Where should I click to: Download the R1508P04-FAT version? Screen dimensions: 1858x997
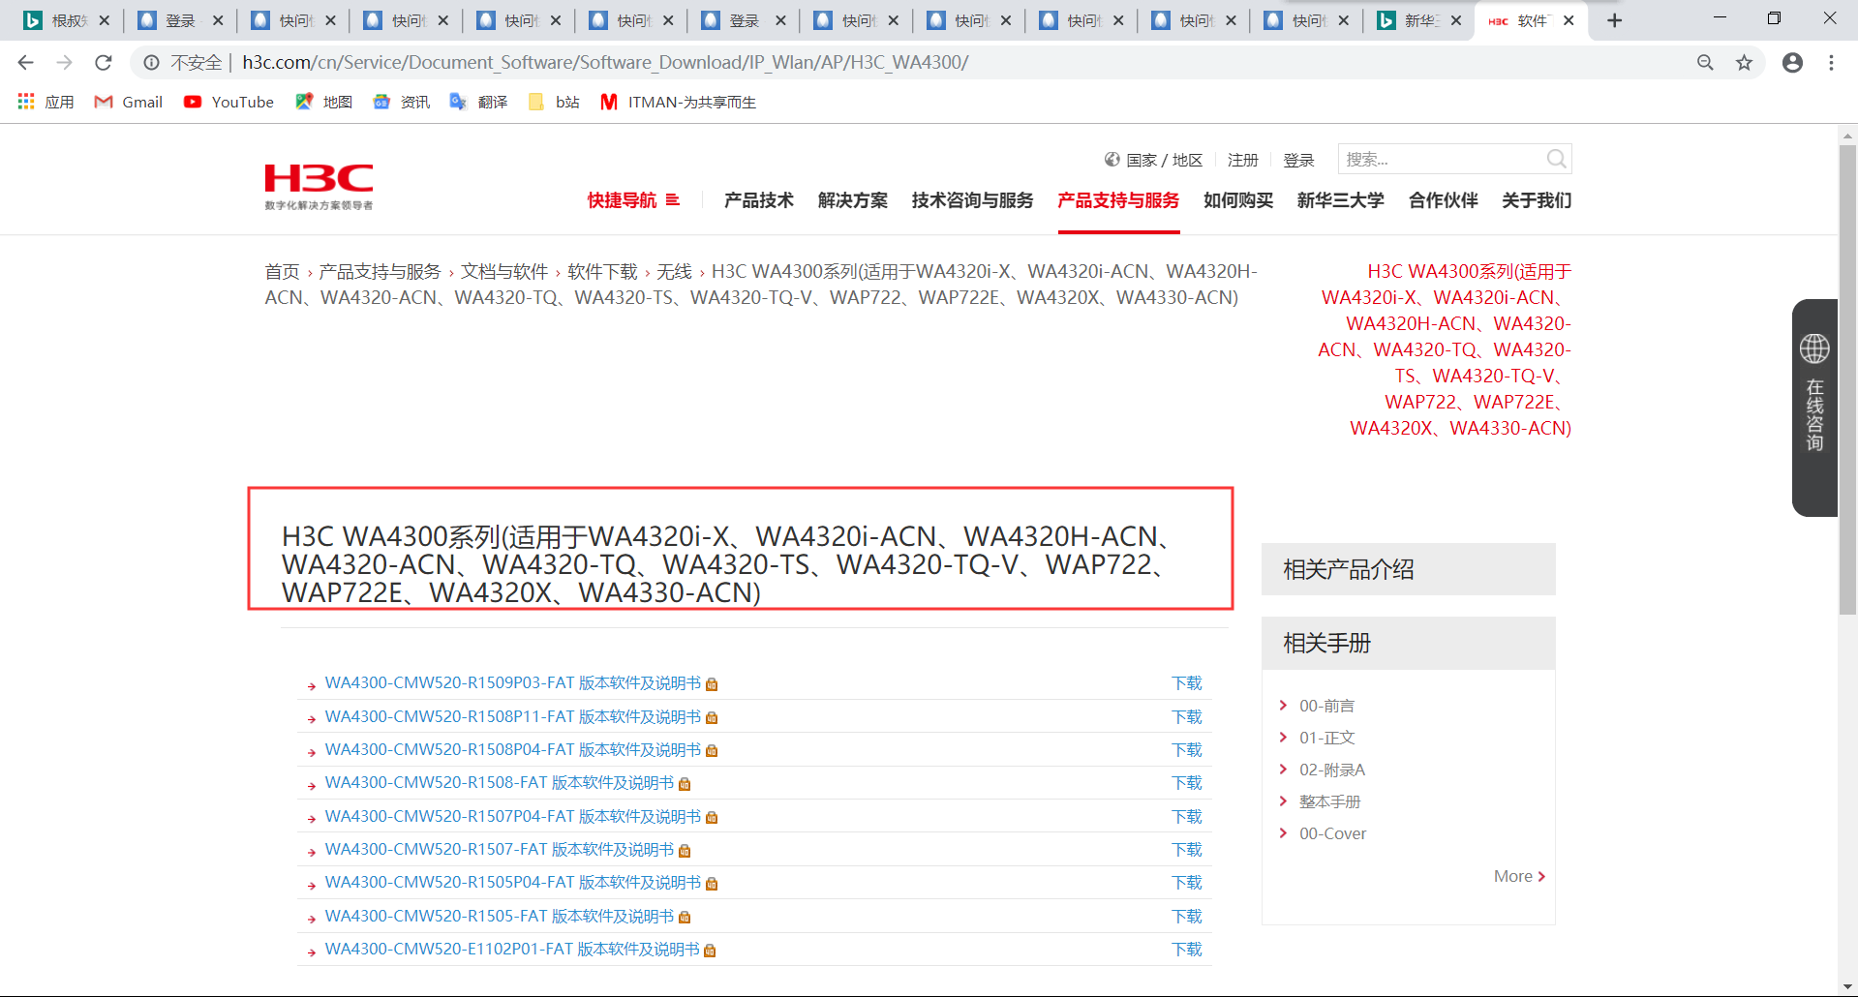tap(1187, 750)
